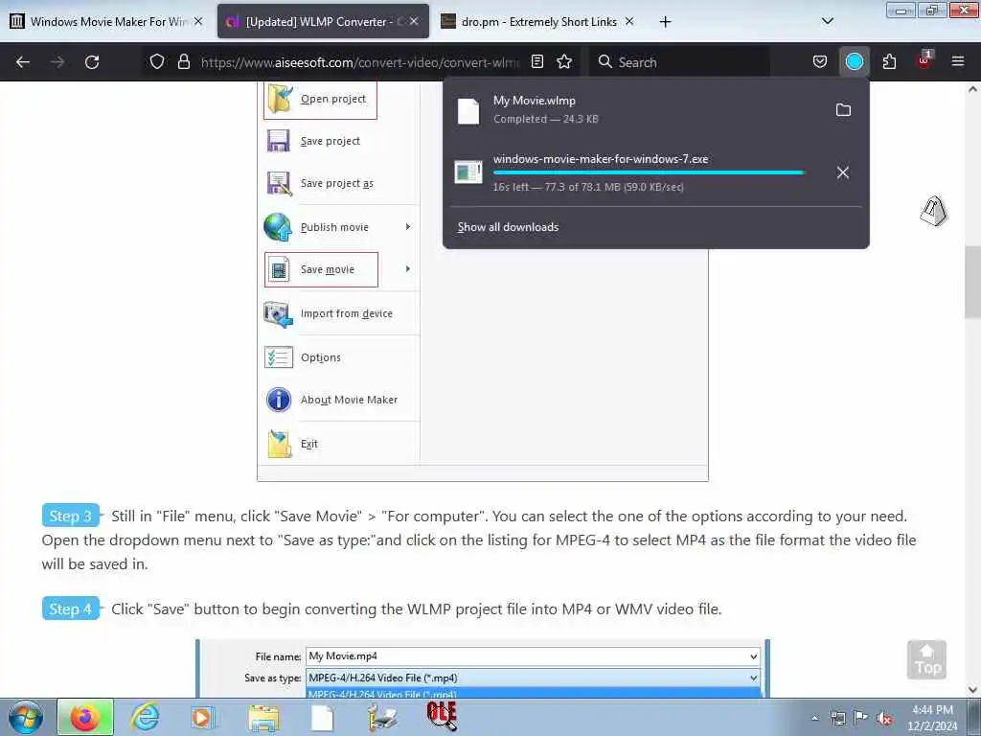Click the OLE tool taskbar icon
The image size is (981, 736).
[x=441, y=716]
